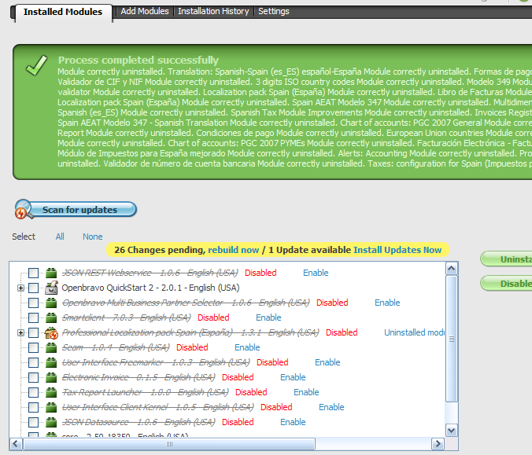
Task: Enable the Smartclient module
Action: point(268,317)
